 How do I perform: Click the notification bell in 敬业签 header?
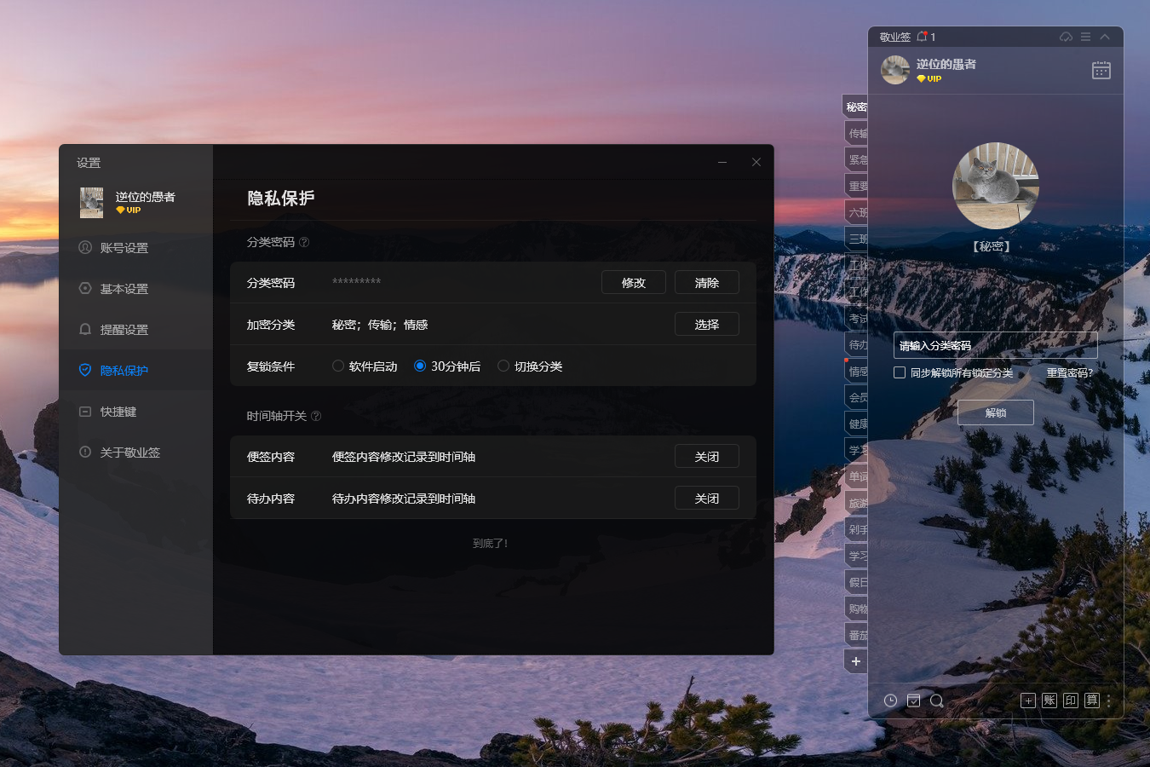tap(922, 37)
